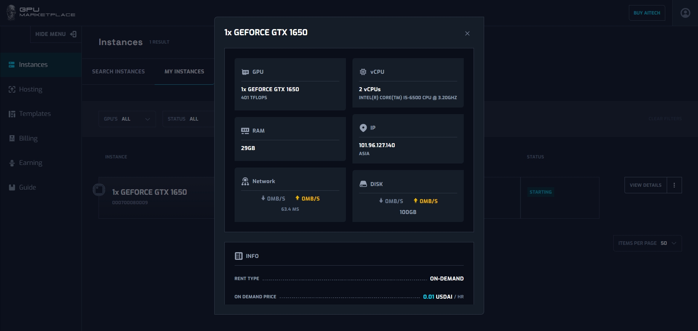Open the STATUS ALL filter dropdown
The image size is (698, 331).
click(x=188, y=119)
